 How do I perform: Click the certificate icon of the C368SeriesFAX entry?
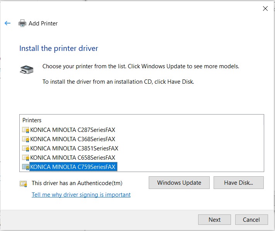pos(26,139)
